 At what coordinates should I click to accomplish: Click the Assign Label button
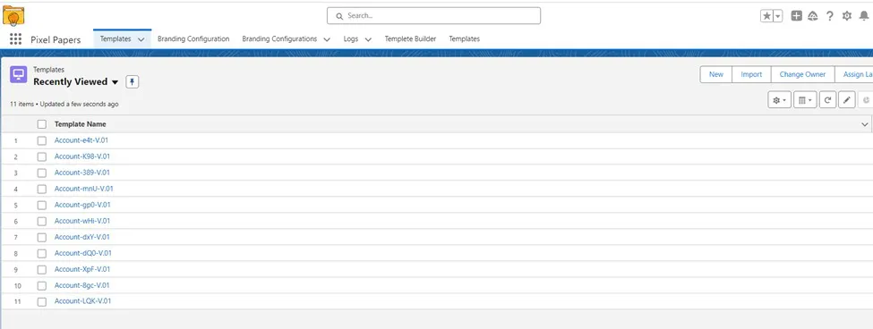(x=854, y=74)
